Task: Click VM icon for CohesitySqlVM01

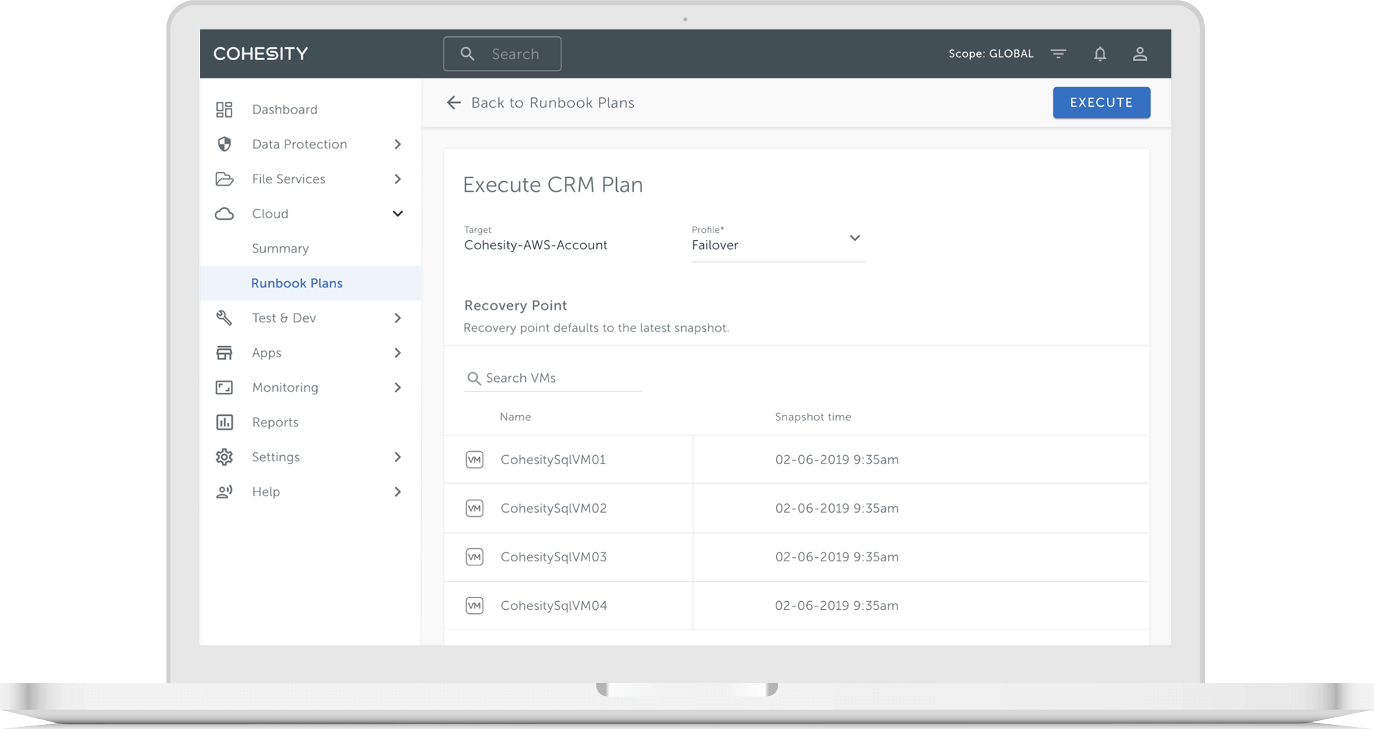Action: pos(474,459)
